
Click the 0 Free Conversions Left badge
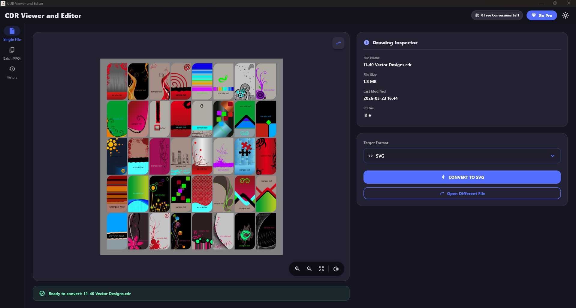point(497,15)
